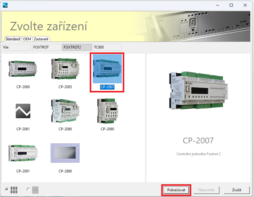Open the Standard tab
This screenshot has width=254, height=197.
click(x=13, y=39)
